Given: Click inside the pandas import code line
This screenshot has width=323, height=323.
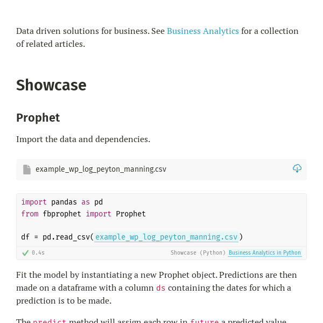Looking at the screenshot, I should point(62,202).
